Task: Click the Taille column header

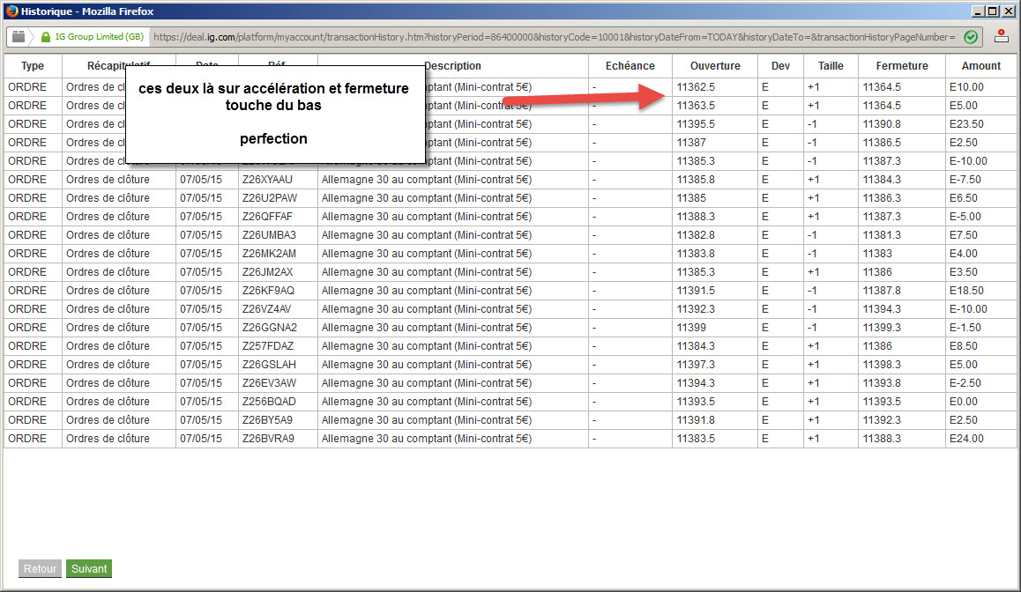Action: 831,66
